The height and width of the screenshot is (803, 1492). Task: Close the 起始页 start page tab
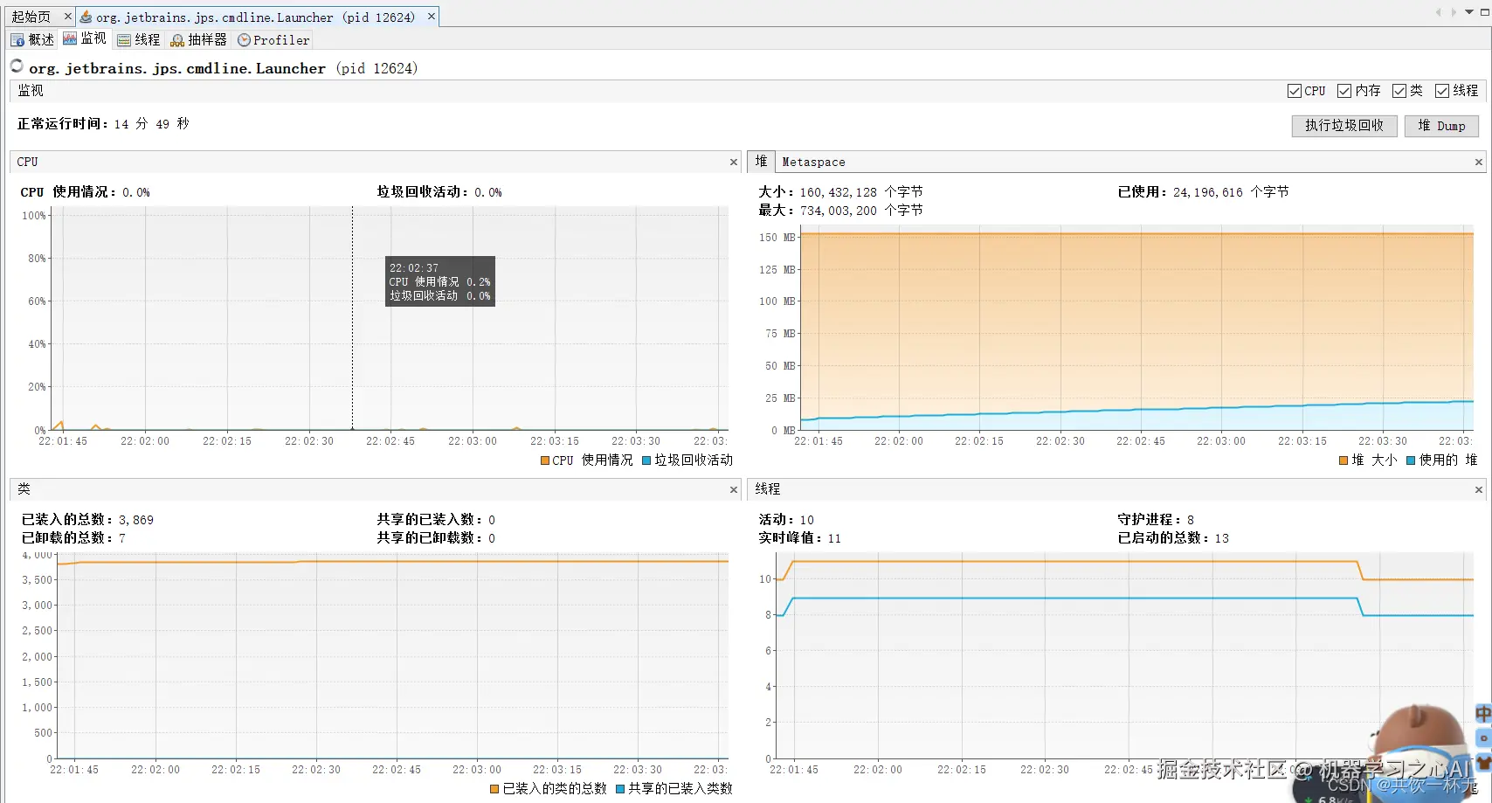tap(68, 17)
